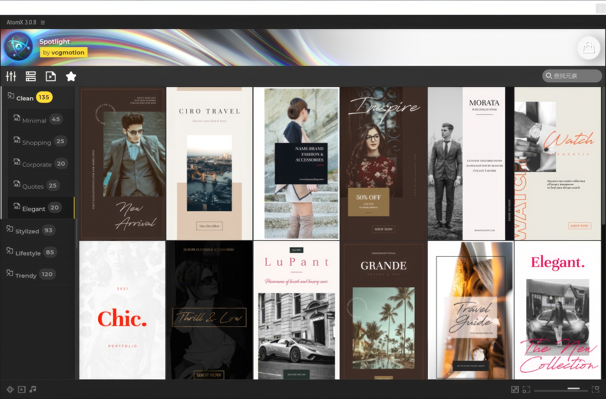606x399 pixels.
Task: Click the AtomX 3.0.8 title text
Action: (21, 22)
